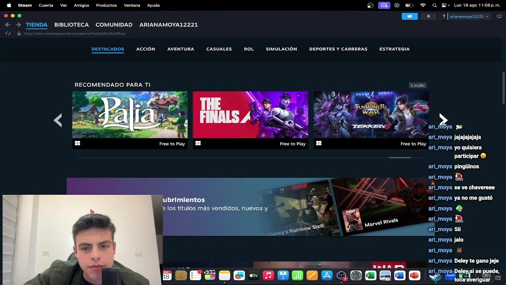Select the ROL genre tab
Image resolution: width=506 pixels, height=285 pixels.
pos(249,49)
